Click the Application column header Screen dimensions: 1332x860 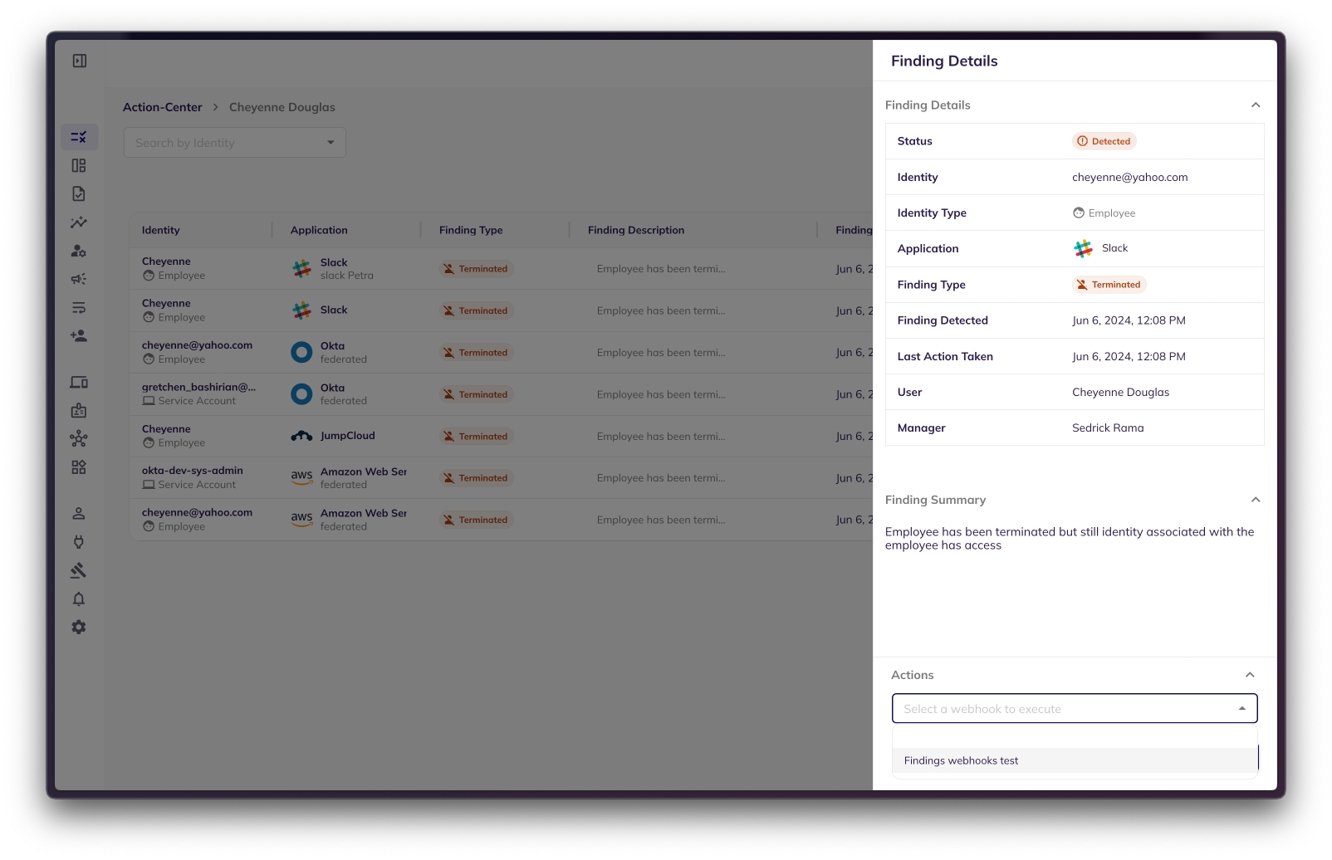coord(319,230)
